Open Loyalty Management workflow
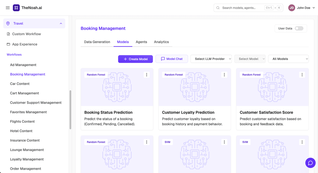 pos(27,159)
